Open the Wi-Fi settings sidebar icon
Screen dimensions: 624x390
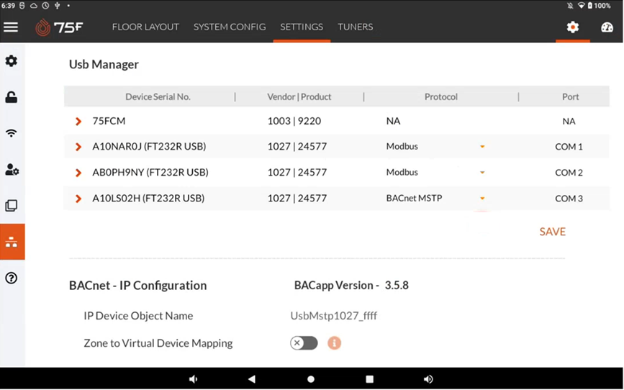tap(11, 133)
